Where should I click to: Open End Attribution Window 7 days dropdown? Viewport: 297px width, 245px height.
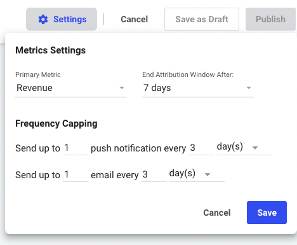tap(198, 88)
